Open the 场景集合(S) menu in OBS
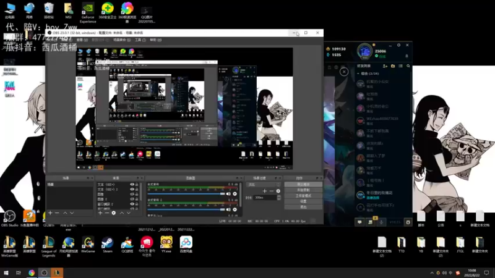 click(122, 40)
